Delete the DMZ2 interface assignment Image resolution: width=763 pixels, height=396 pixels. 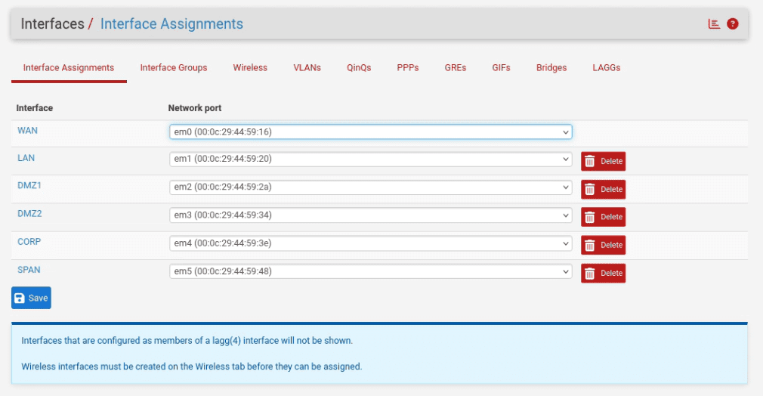coord(604,217)
